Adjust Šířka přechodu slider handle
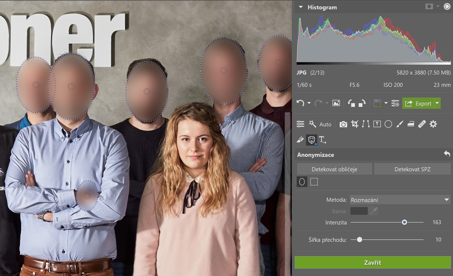The height and width of the screenshot is (276, 453). 360,240
